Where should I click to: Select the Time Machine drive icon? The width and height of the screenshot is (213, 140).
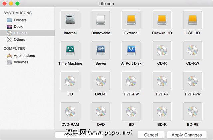pos(70,50)
